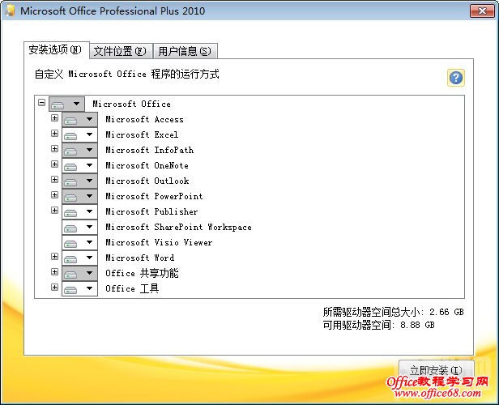Viewport: 499px width, 405px height.
Task: Expand the Office 共享功能 node
Action: (x=55, y=271)
